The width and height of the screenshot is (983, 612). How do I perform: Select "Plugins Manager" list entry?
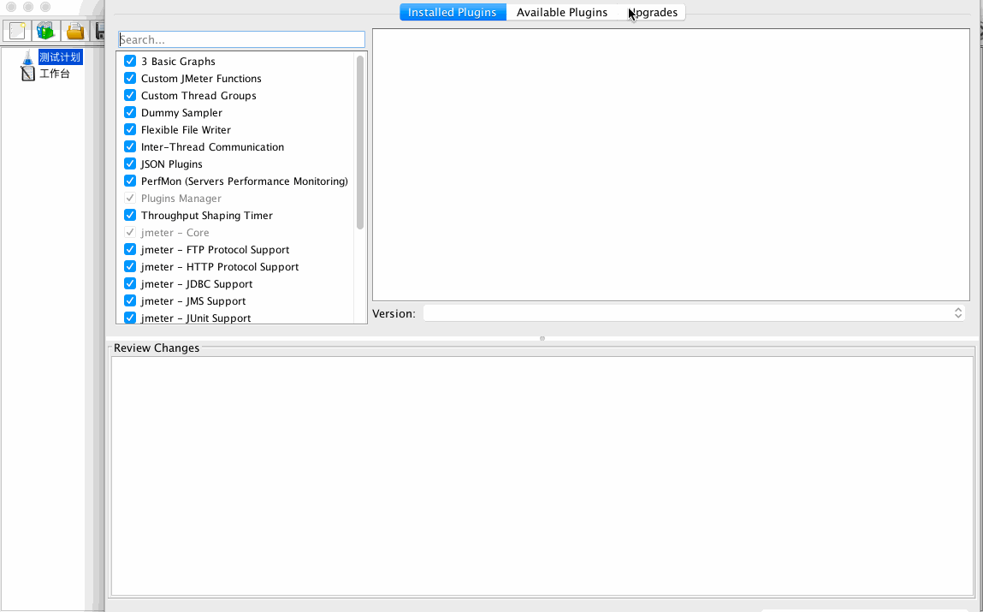[181, 198]
